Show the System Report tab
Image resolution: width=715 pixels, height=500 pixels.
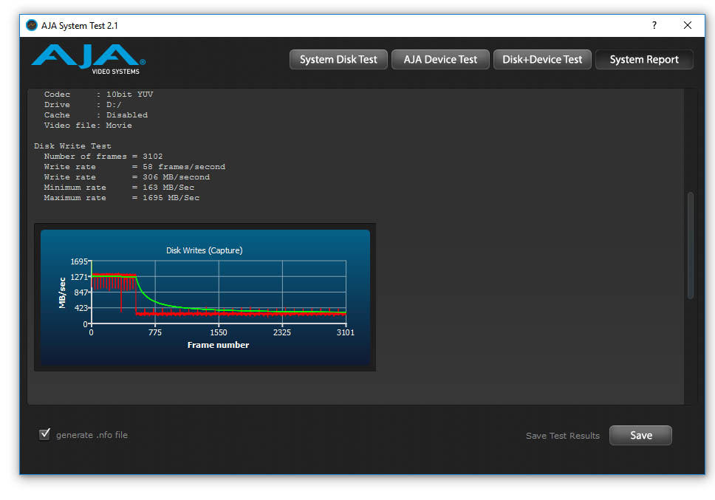644,60
